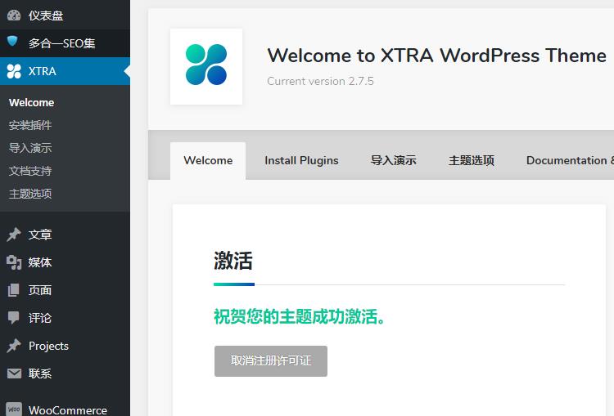Click the dashboard gauge icon

[14, 15]
